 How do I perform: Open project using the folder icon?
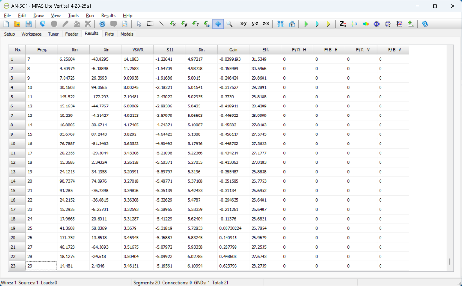point(17,24)
